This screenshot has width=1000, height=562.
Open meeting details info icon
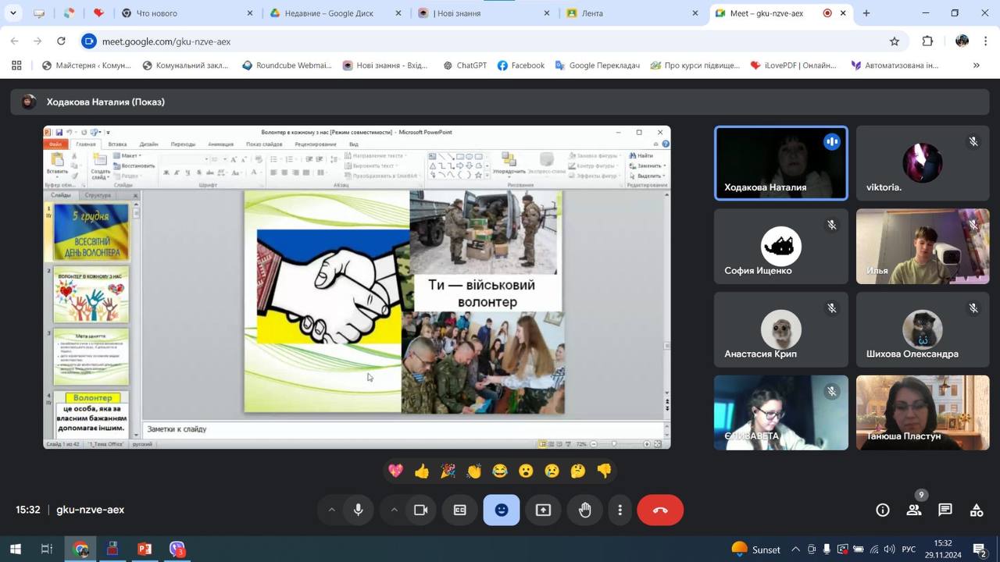point(883,510)
